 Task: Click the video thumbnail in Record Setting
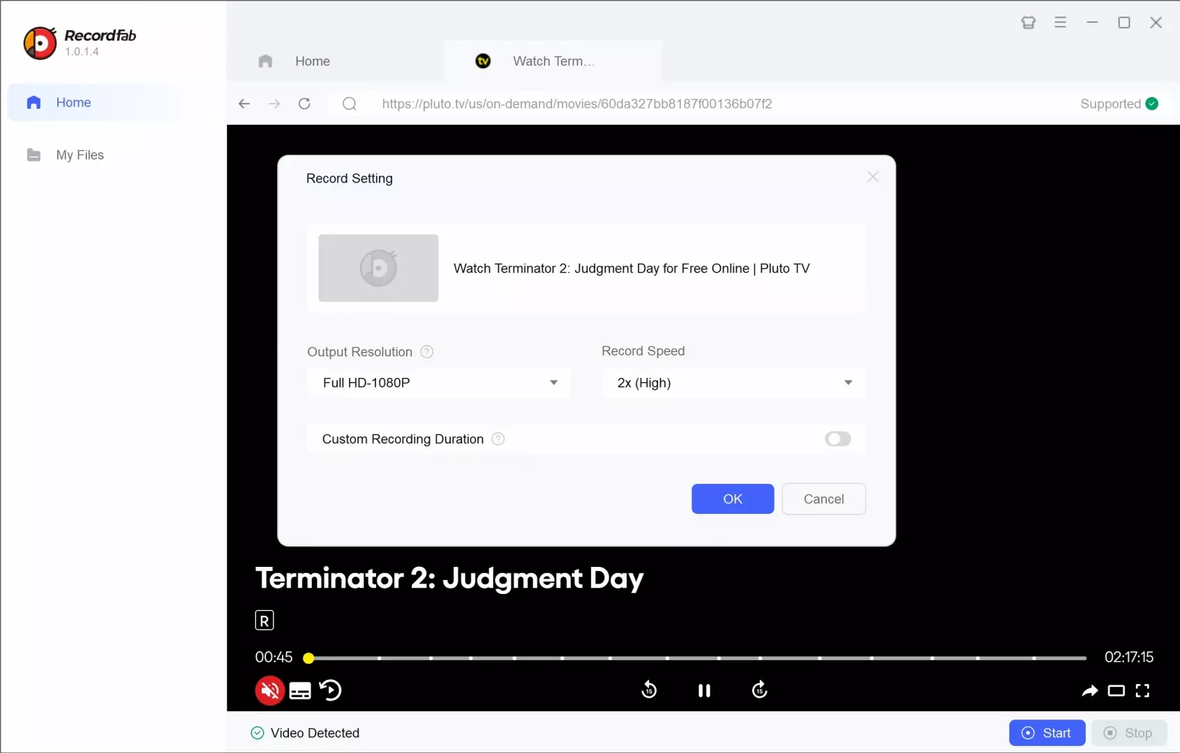(x=378, y=268)
